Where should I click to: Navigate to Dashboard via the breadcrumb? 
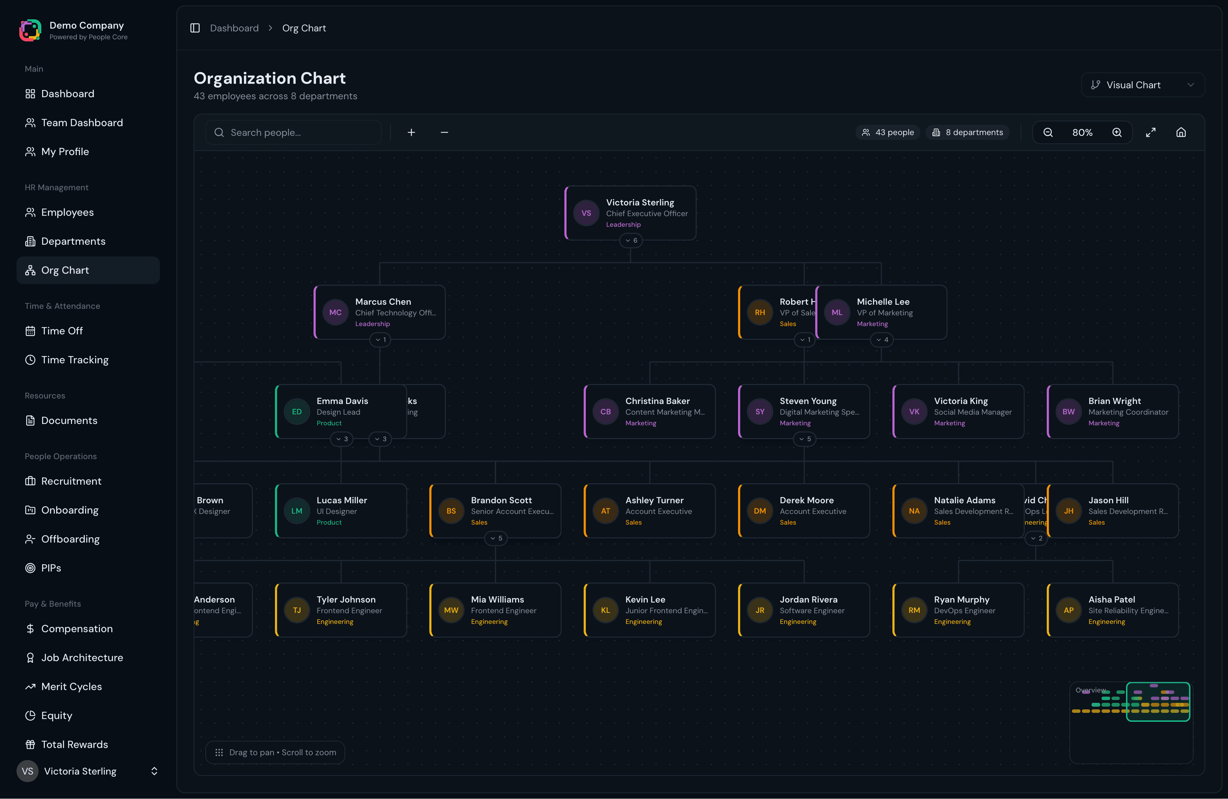pyautogui.click(x=234, y=28)
